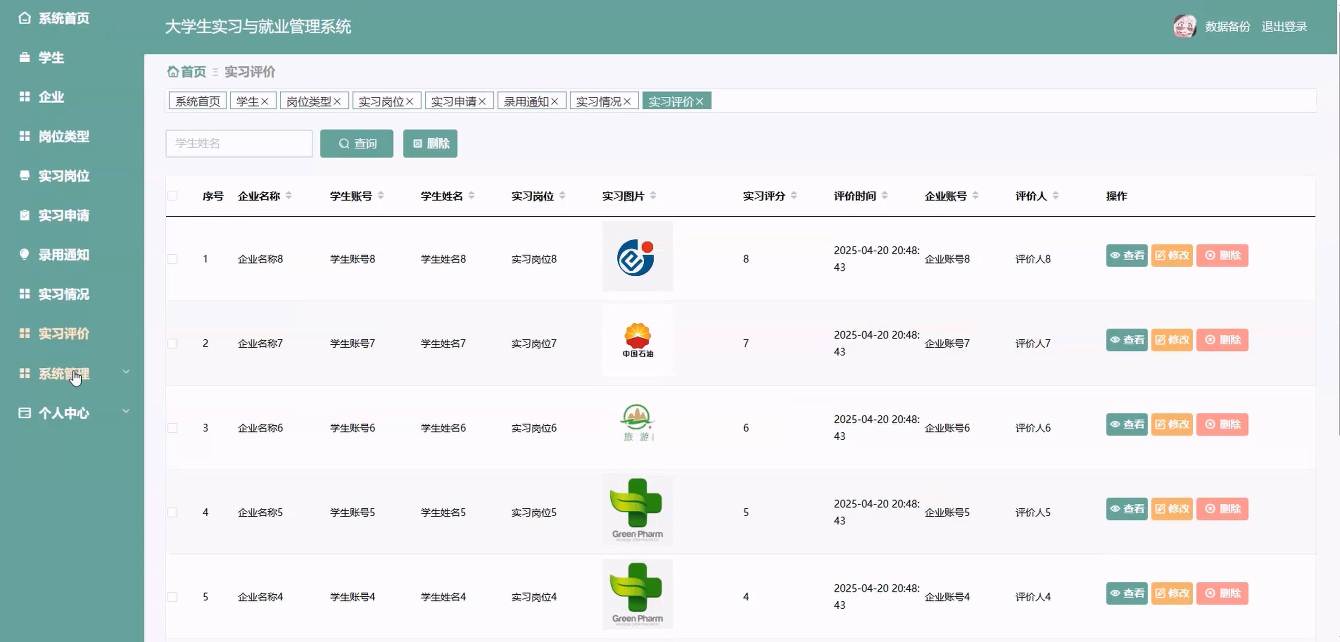
Task: Select checkbox for 企业名称6 row
Action: [x=173, y=428]
